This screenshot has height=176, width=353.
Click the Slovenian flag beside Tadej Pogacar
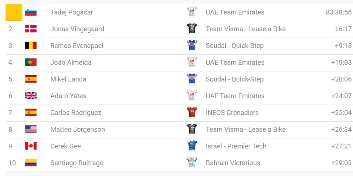(31, 12)
